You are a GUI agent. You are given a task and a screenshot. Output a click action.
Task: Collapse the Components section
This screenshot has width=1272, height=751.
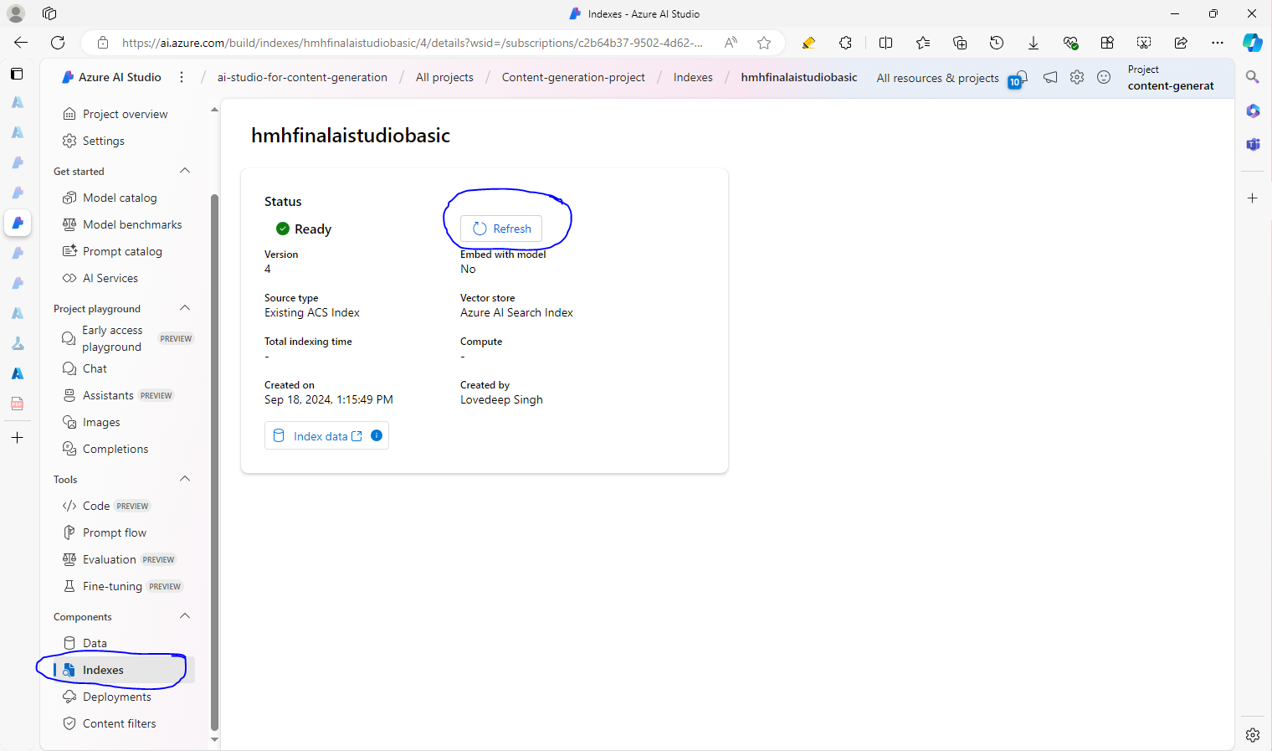click(185, 615)
